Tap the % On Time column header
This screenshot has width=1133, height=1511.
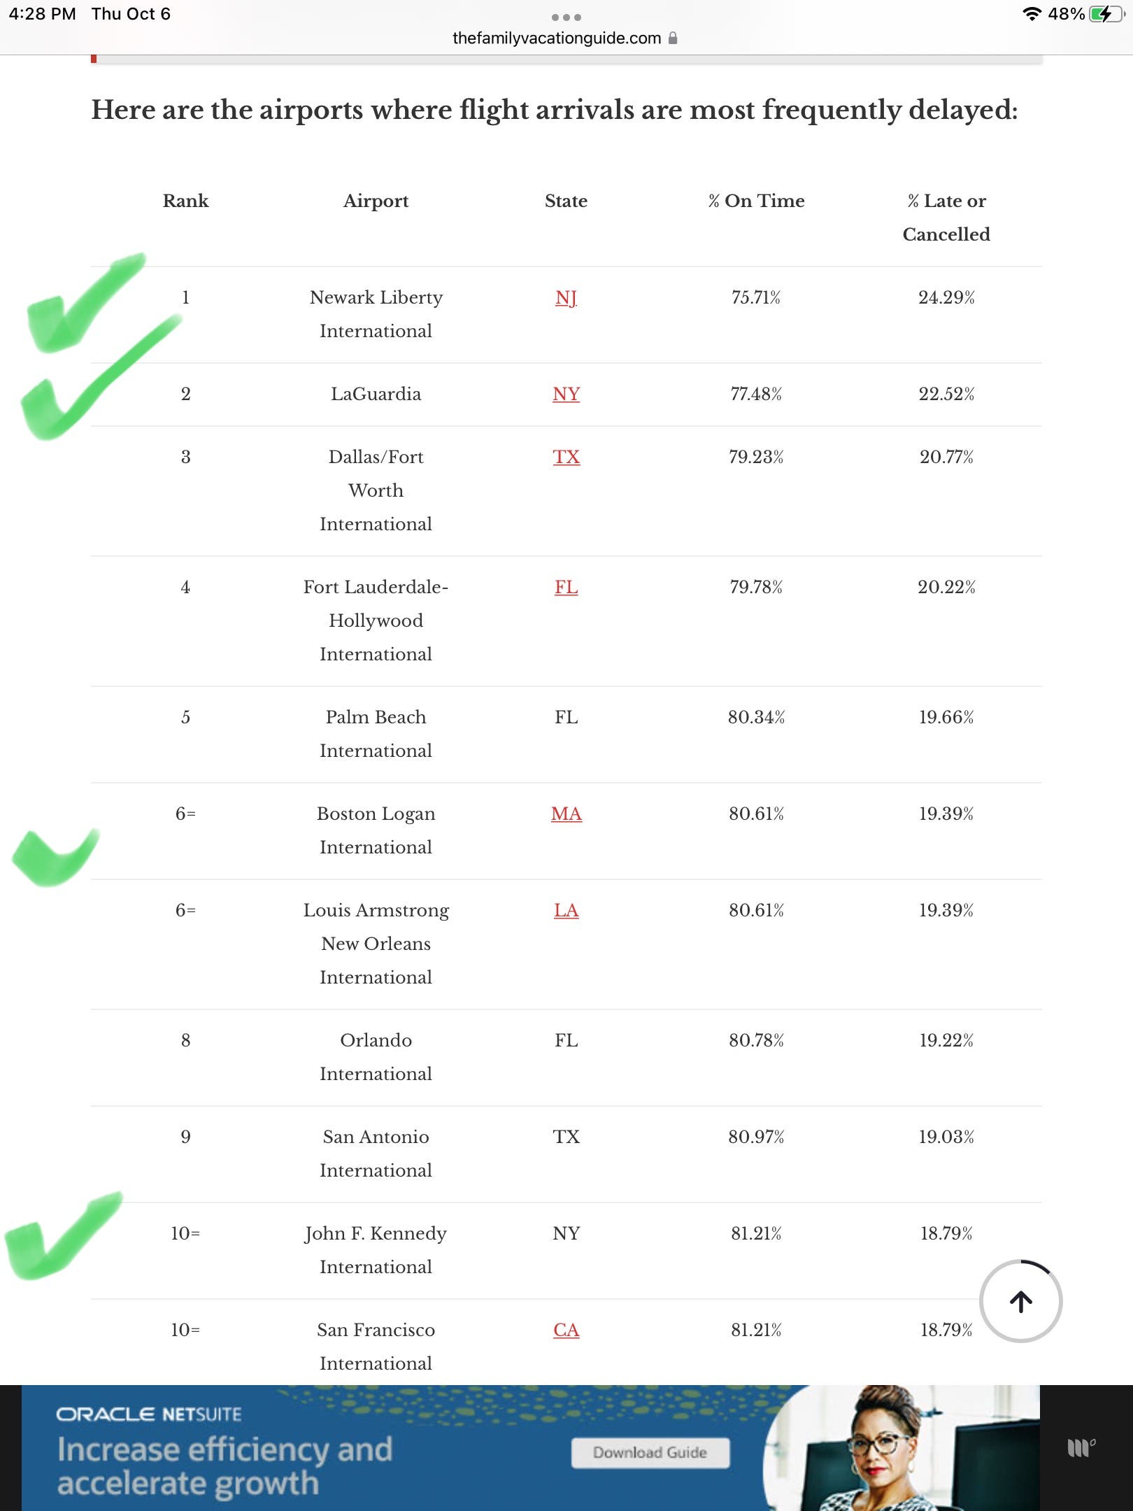pos(756,201)
